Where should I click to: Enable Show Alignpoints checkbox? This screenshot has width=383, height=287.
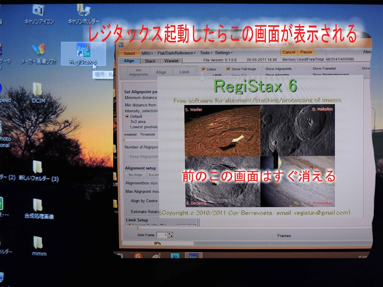click(262, 69)
